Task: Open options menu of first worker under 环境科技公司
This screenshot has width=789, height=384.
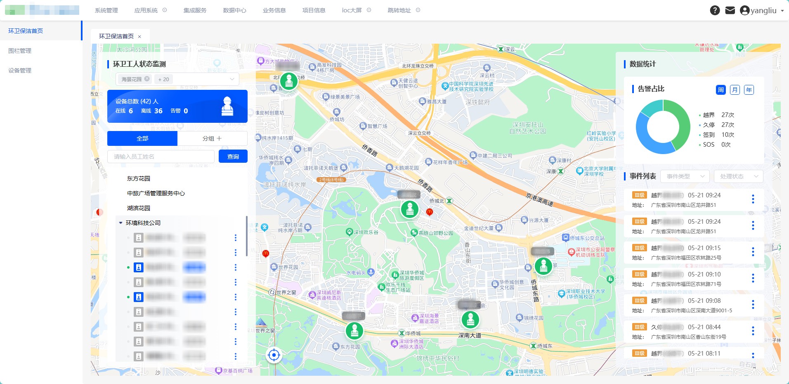Action: coord(236,238)
